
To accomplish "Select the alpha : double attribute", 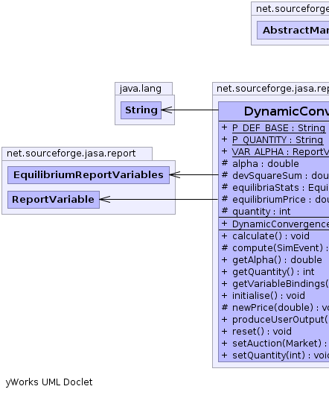I will (266, 164).
